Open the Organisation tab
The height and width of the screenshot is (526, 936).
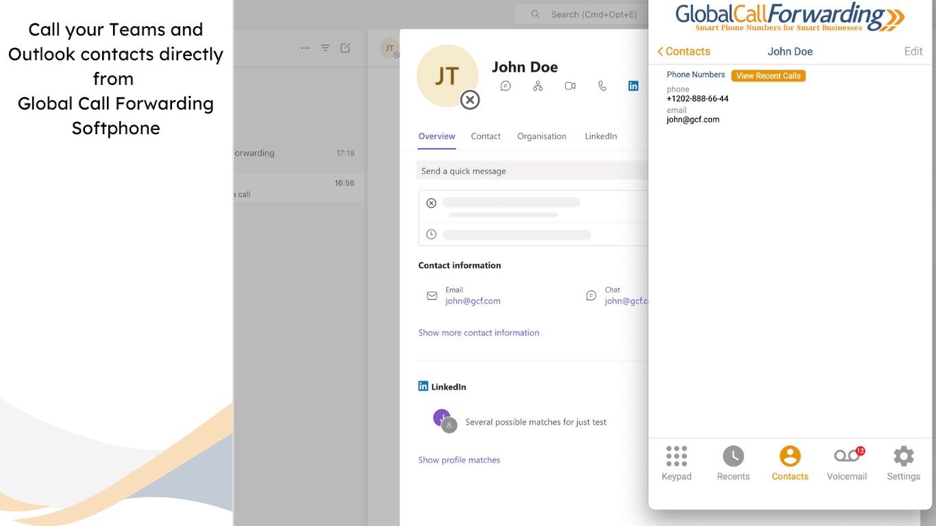tap(542, 136)
